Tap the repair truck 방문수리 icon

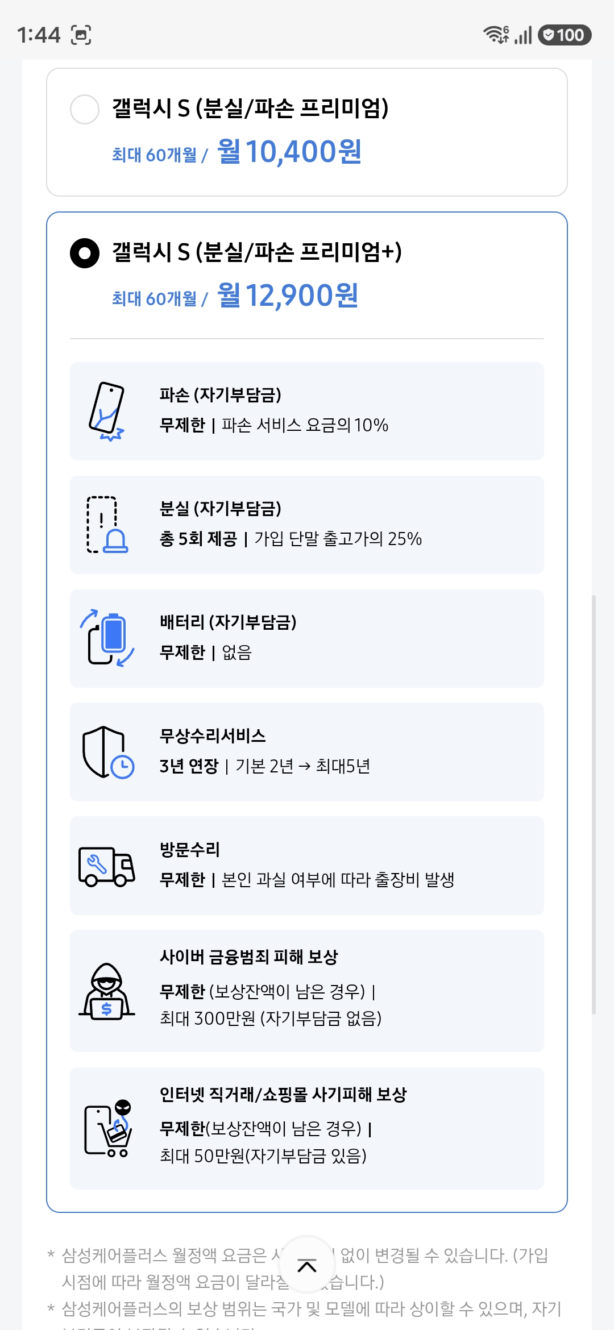click(107, 866)
